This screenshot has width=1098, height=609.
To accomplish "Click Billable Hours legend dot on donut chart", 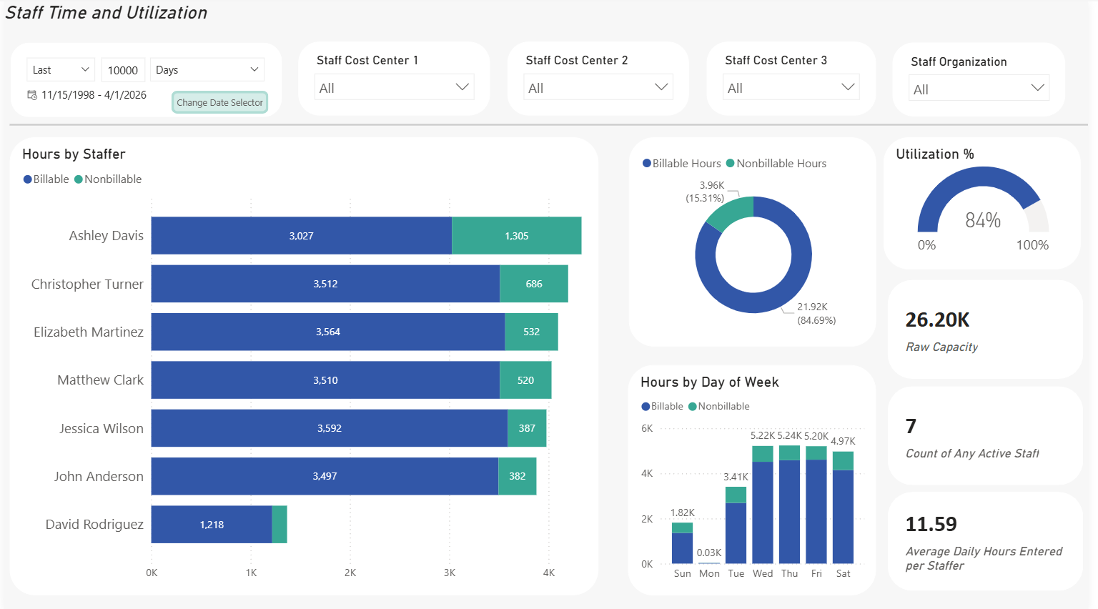I will point(647,164).
